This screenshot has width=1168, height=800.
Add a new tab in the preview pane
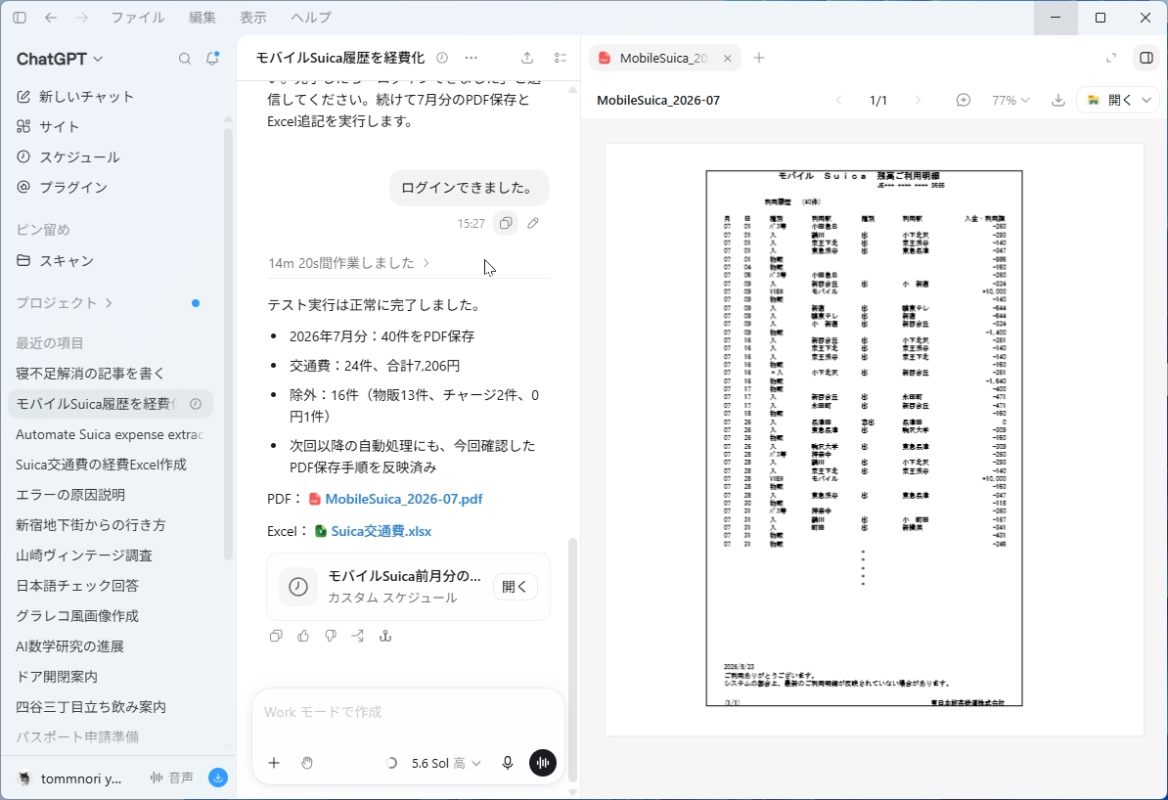[759, 58]
